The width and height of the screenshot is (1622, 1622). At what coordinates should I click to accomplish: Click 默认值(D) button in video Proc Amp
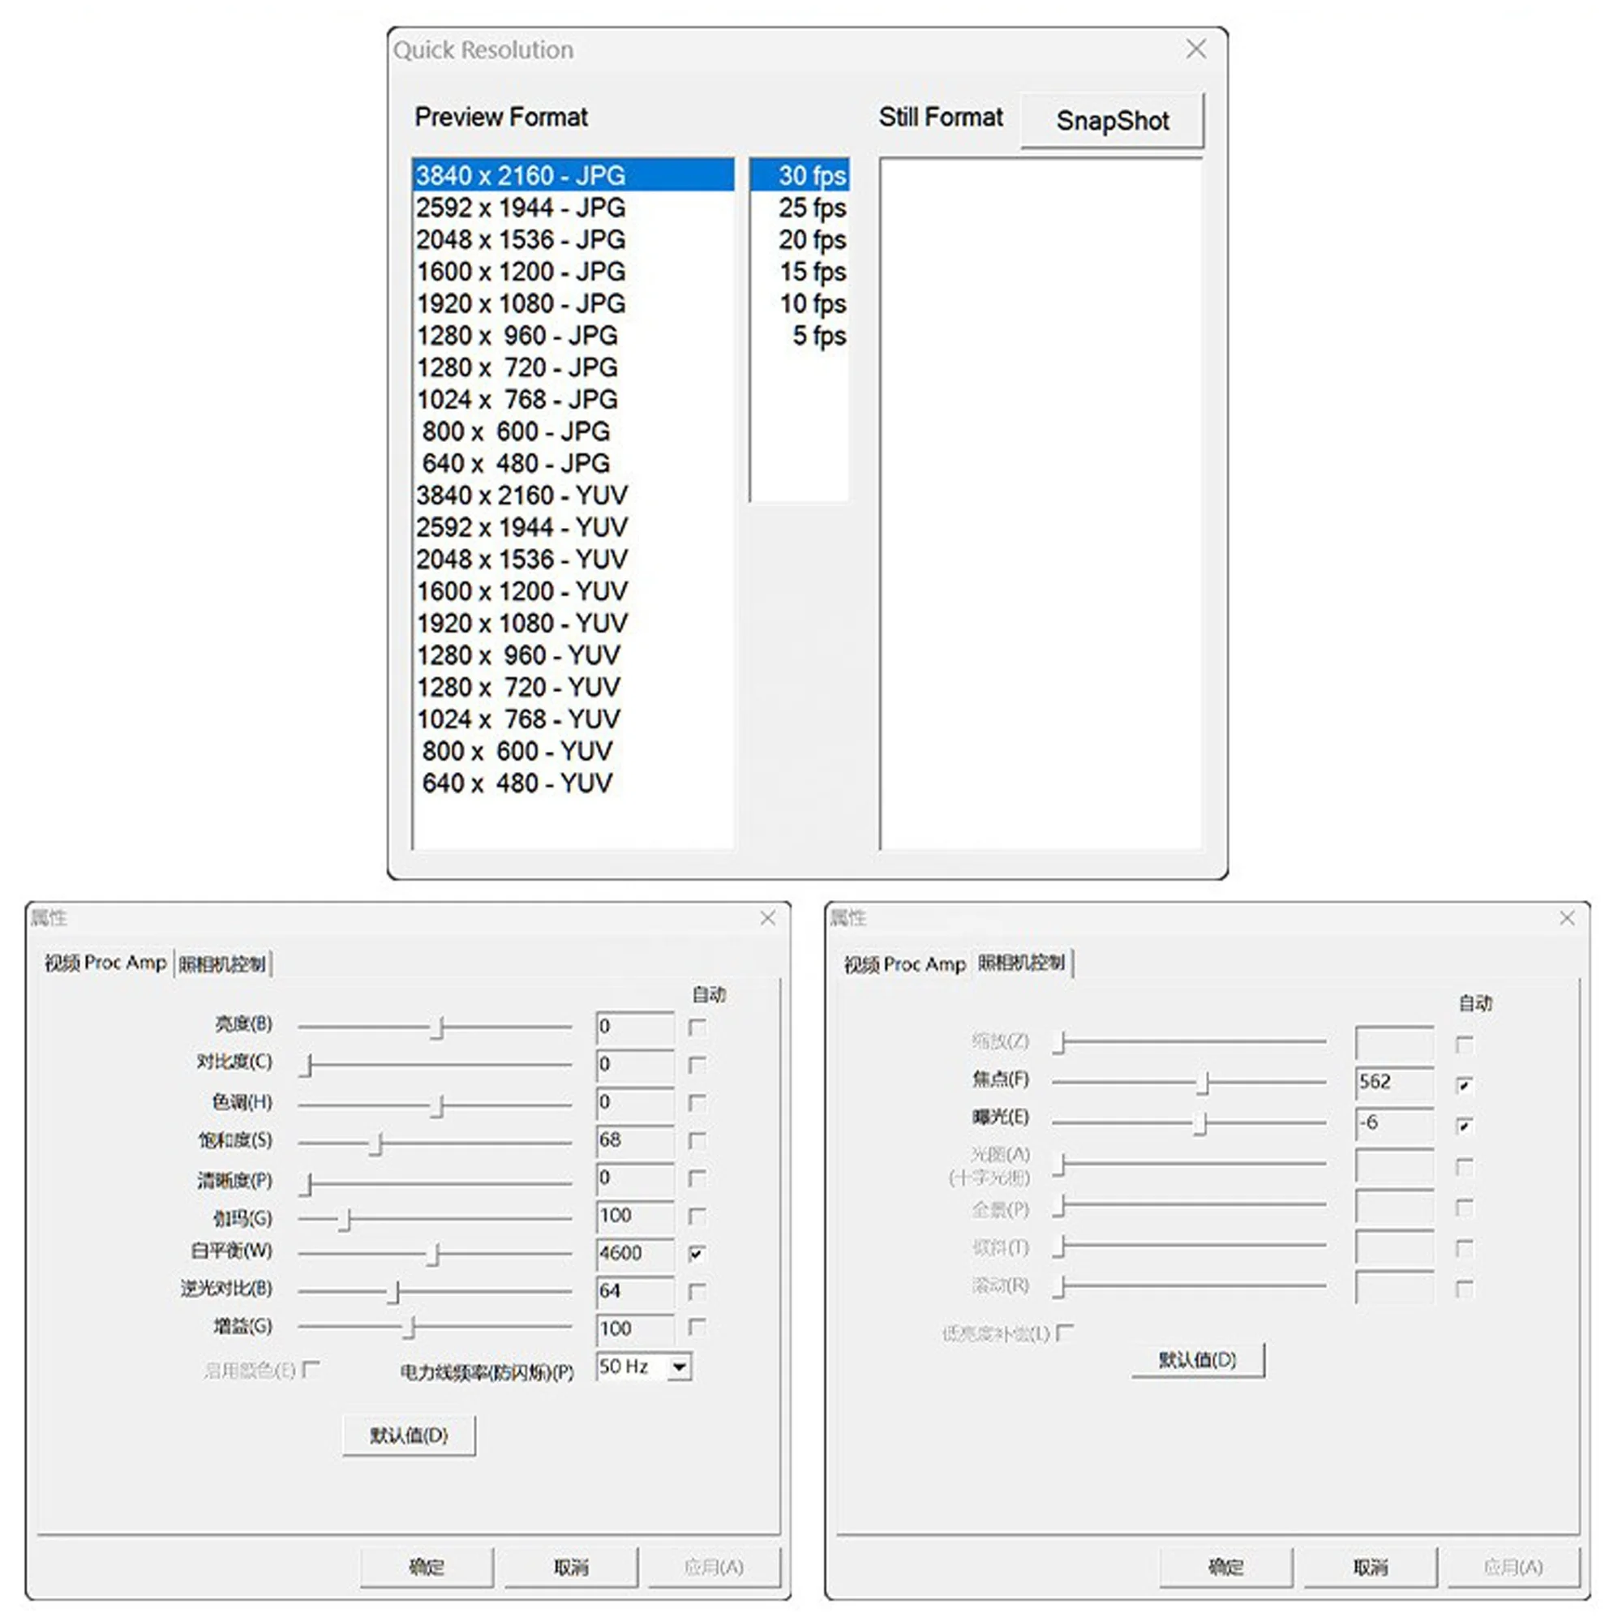click(x=409, y=1435)
